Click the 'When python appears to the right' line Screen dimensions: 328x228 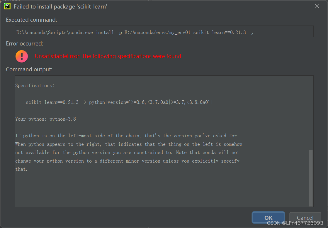tap(129, 144)
